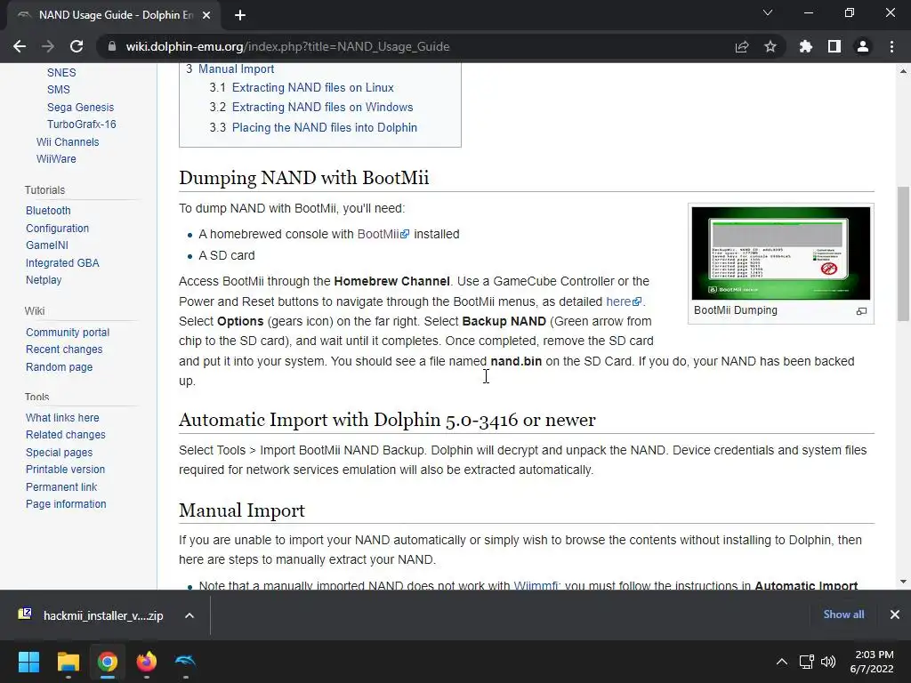Open Page information

66,504
